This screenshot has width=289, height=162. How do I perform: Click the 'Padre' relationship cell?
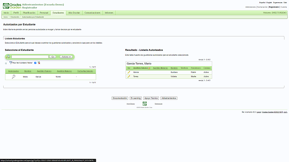click(x=193, y=72)
